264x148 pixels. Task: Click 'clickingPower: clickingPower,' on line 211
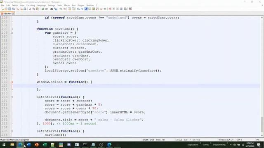tap(81, 40)
